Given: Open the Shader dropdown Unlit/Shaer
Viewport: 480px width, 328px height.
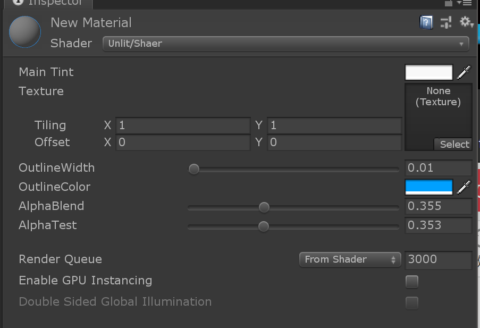Looking at the screenshot, I should click(285, 44).
